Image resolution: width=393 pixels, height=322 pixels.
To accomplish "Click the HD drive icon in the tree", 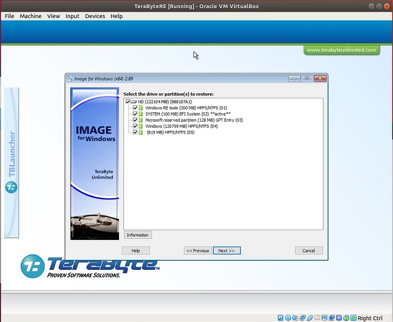I will (x=134, y=102).
